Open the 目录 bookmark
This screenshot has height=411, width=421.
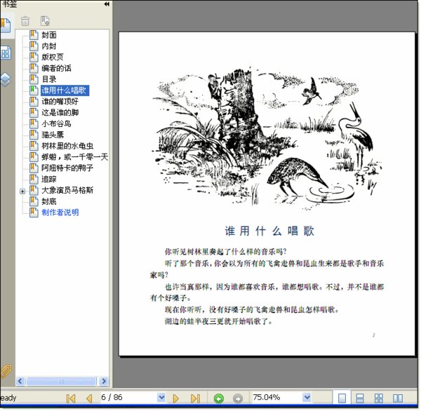[x=49, y=79]
